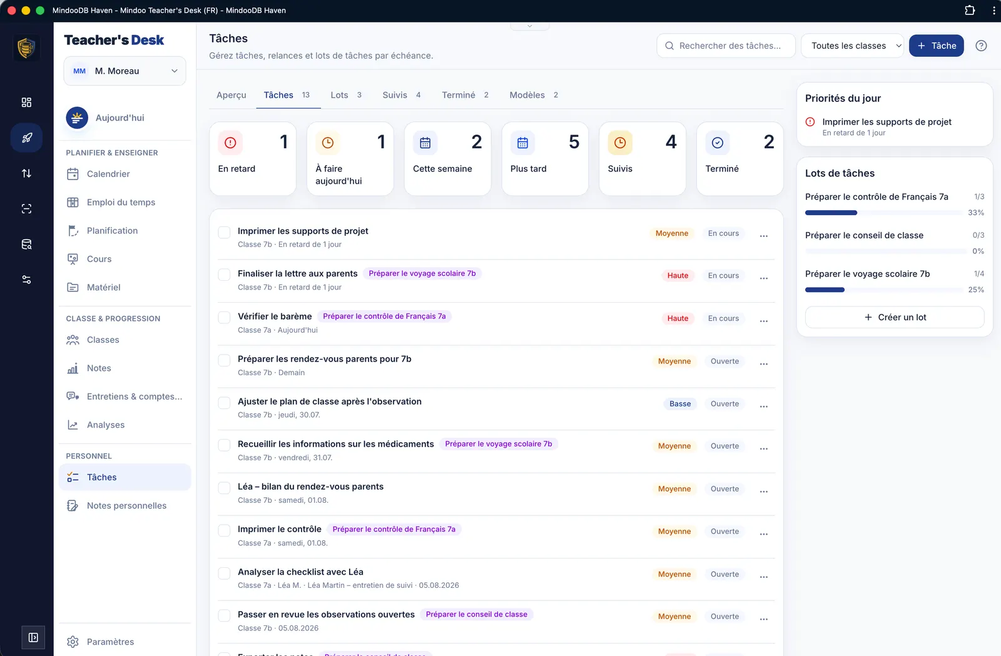Go to Classes in the sidebar
Viewport: 1001px width, 656px height.
coord(125,340)
